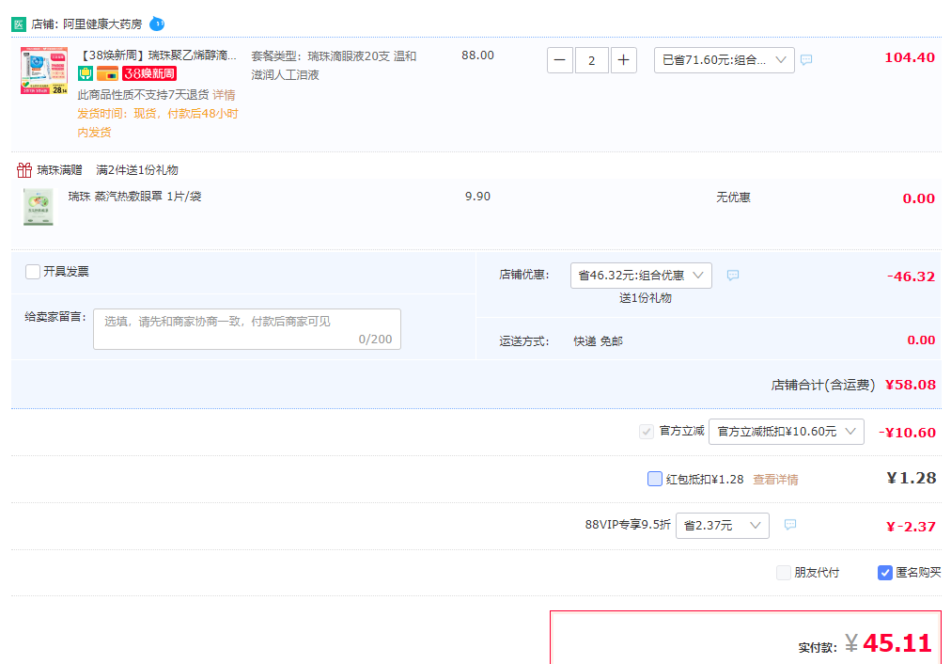Expand the 已省71.60元 combo discount dropdown
Image resolution: width=951 pixels, height=664 pixels.
coord(725,60)
